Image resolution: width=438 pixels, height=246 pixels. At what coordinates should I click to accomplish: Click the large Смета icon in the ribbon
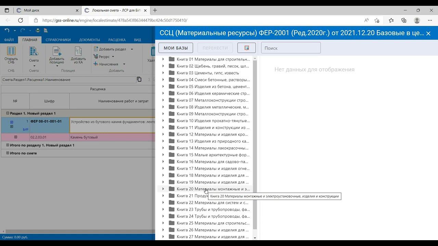coord(34,51)
